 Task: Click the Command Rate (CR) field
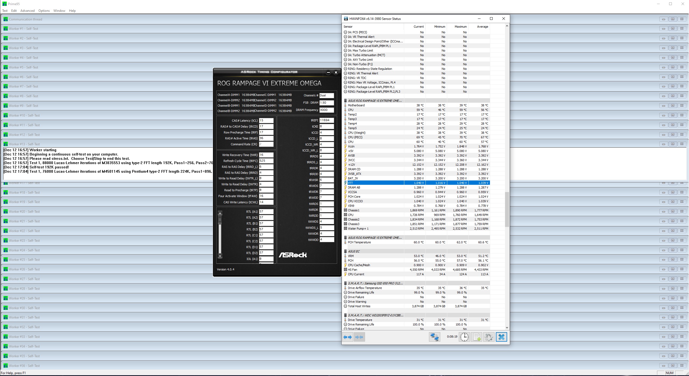(266, 144)
